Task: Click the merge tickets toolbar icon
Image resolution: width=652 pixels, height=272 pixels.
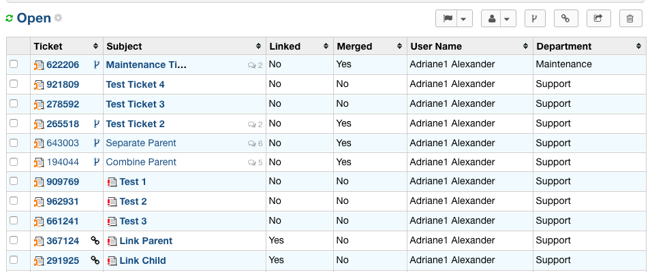Action: pos(535,19)
